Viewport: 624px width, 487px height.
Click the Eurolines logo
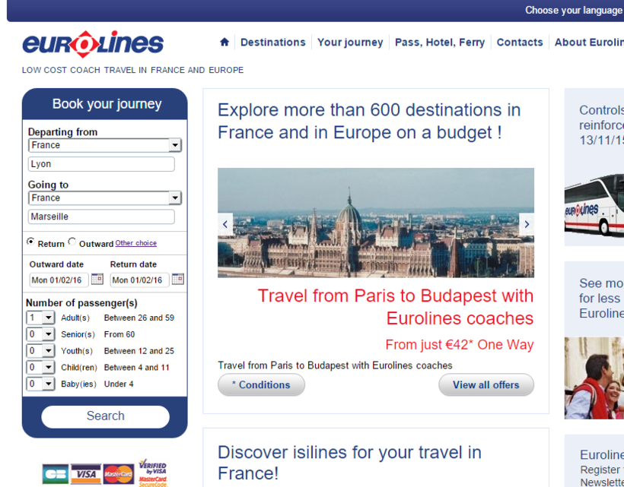[x=93, y=44]
